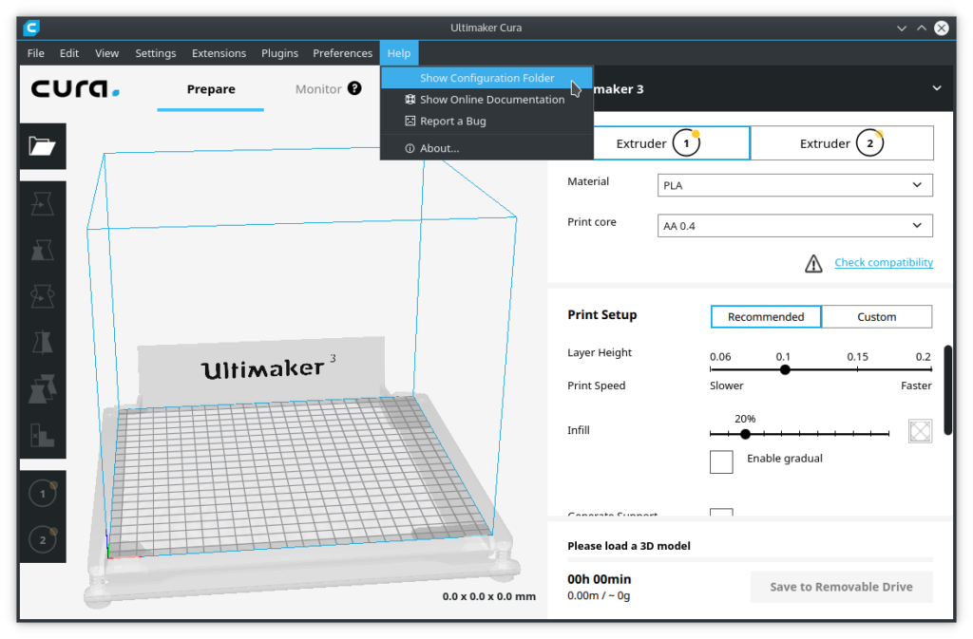Screen dimensions: 973x639
Task: Close the Help menu
Action: pyautogui.click(x=399, y=53)
